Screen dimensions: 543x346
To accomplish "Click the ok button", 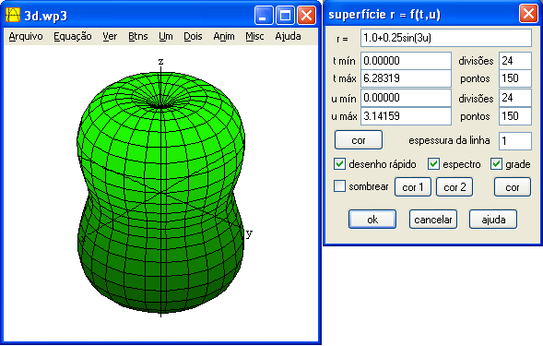I will (x=372, y=219).
